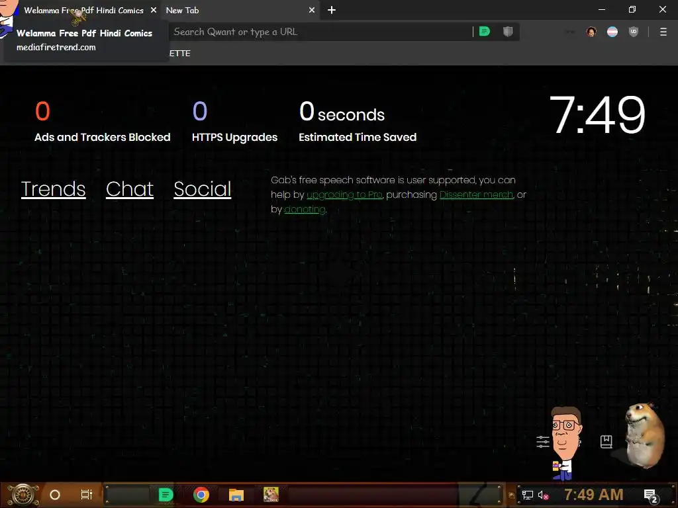Open the Dissenter comment icon in address bar
The height and width of the screenshot is (508, 678).
coord(484,32)
